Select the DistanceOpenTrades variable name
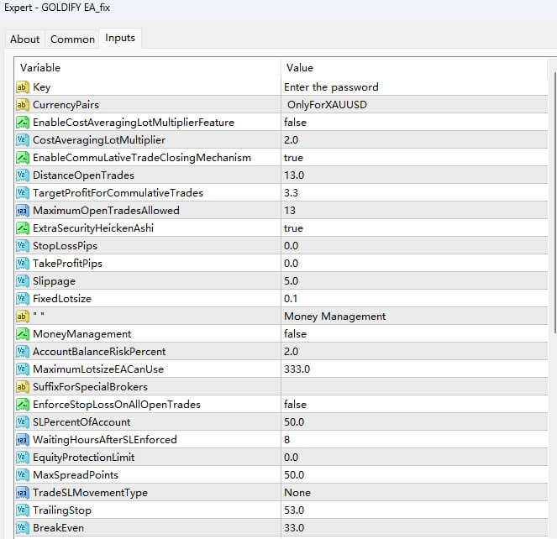This screenshot has height=539, width=557. click(83, 175)
